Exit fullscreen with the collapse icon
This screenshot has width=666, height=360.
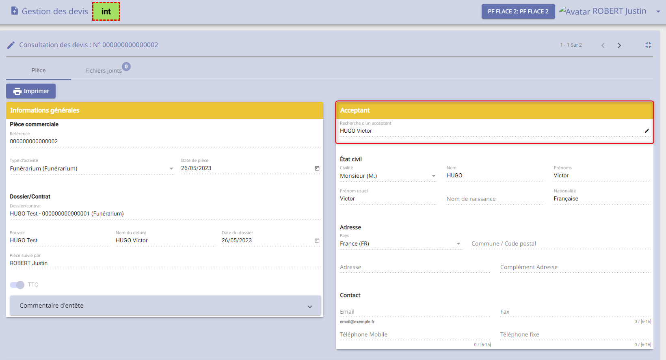pyautogui.click(x=648, y=45)
